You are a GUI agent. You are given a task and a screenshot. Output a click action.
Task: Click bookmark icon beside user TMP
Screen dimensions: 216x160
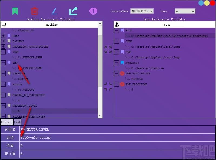122,52
